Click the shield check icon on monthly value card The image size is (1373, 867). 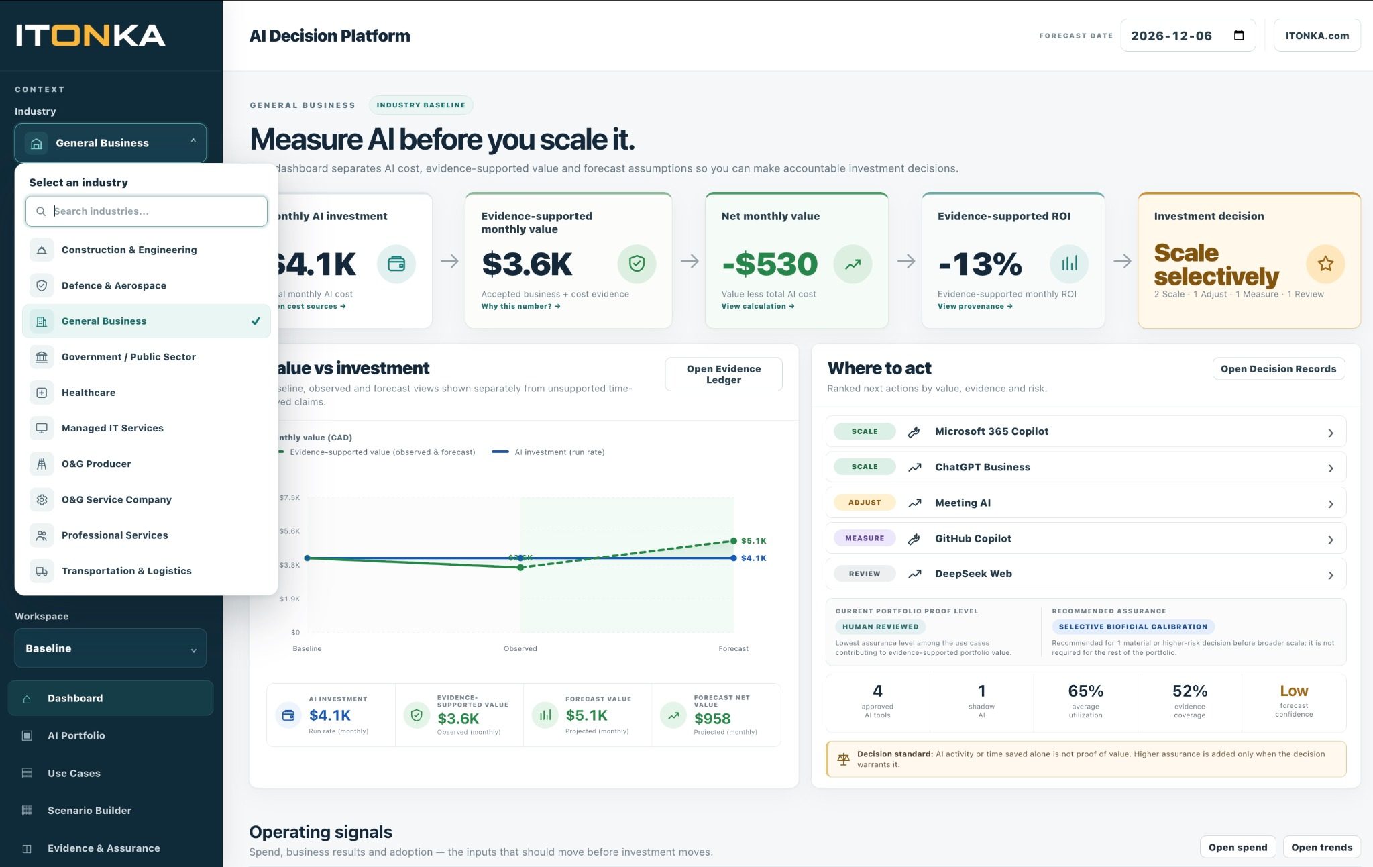point(637,264)
